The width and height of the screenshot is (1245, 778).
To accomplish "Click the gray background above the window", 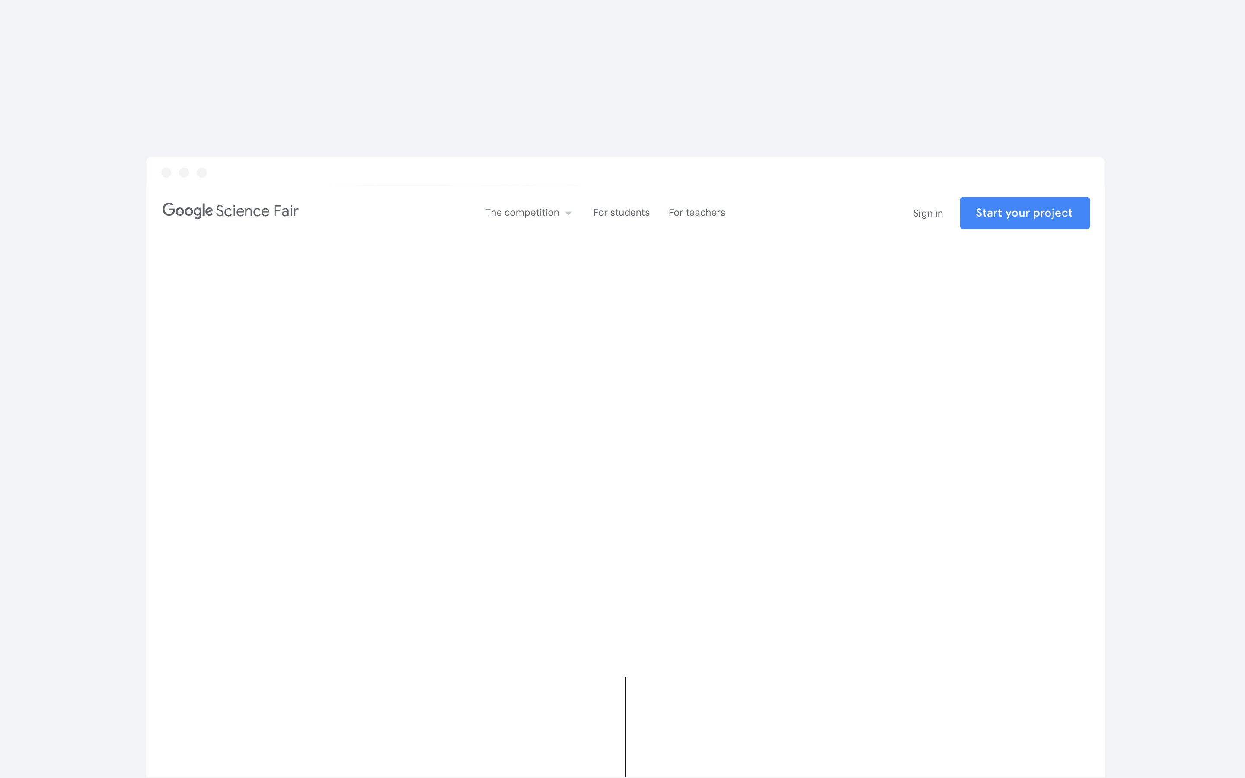I will tap(622, 77).
